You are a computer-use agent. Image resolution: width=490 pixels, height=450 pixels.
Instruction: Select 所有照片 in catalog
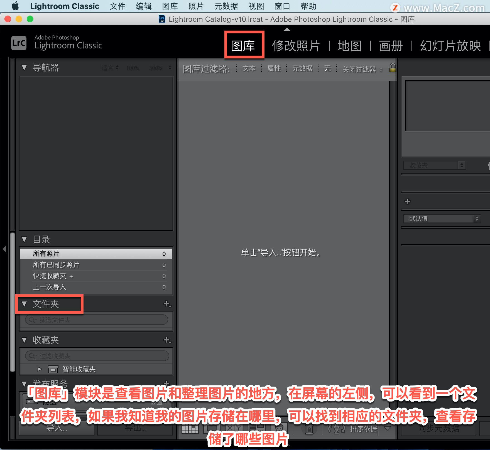click(96, 254)
